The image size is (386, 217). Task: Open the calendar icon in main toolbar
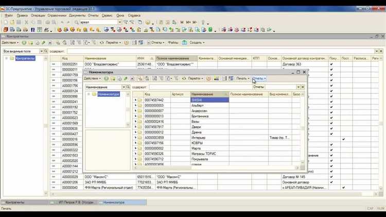coord(168,22)
